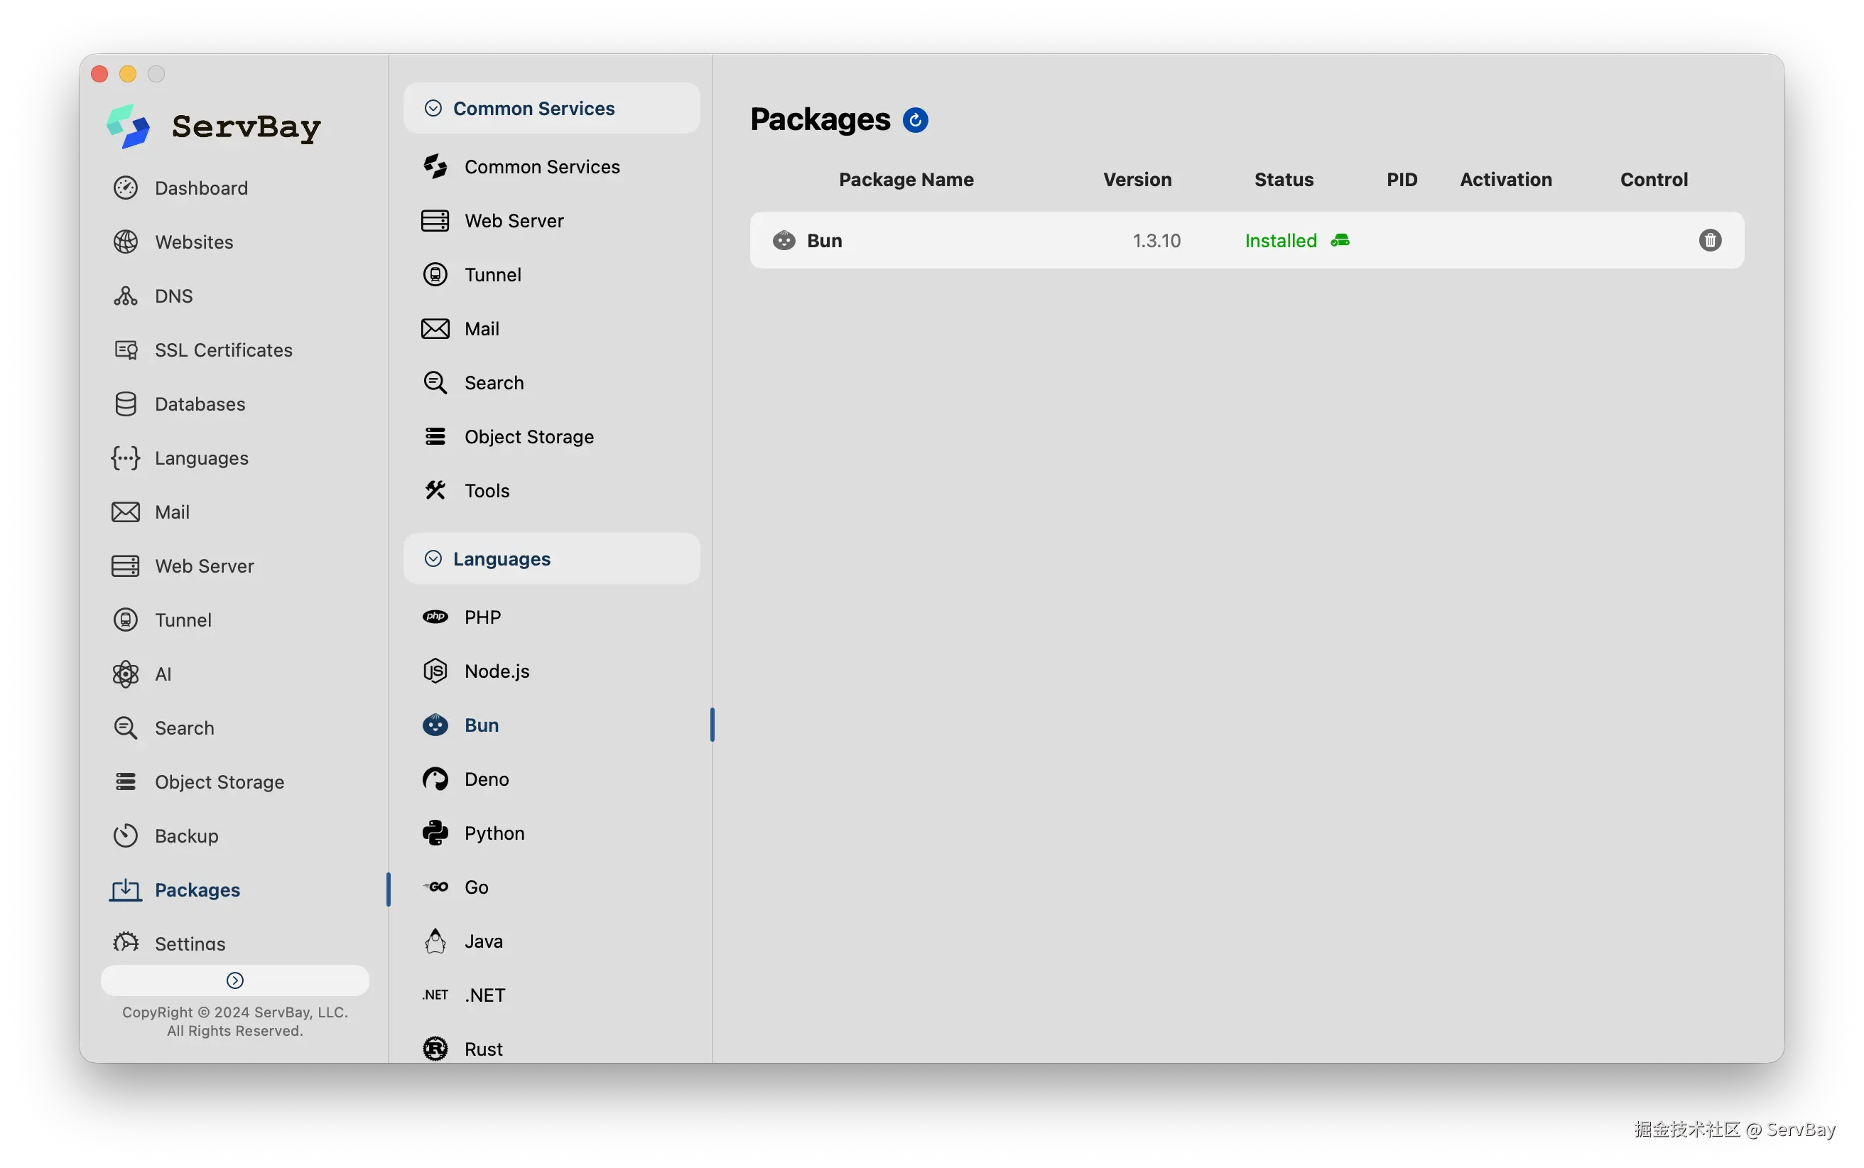Open the Dashboard sidebar item
1864x1168 pixels.
(201, 188)
